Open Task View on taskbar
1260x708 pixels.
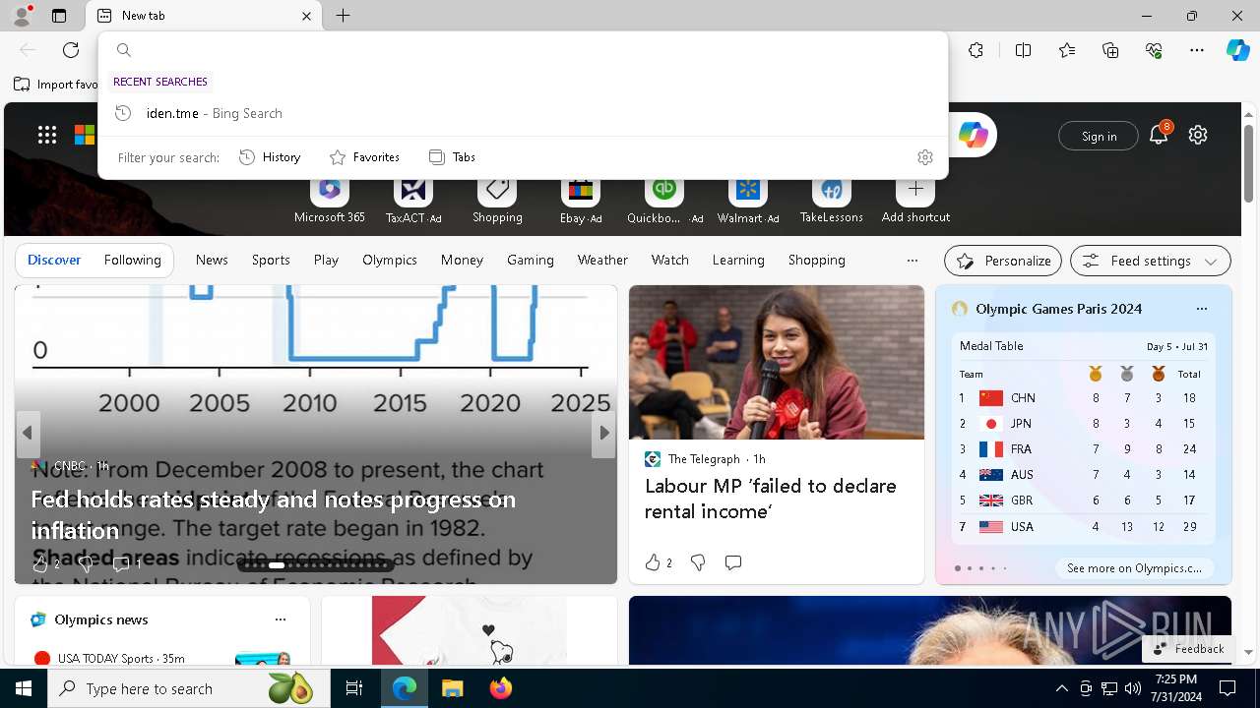coord(354,688)
